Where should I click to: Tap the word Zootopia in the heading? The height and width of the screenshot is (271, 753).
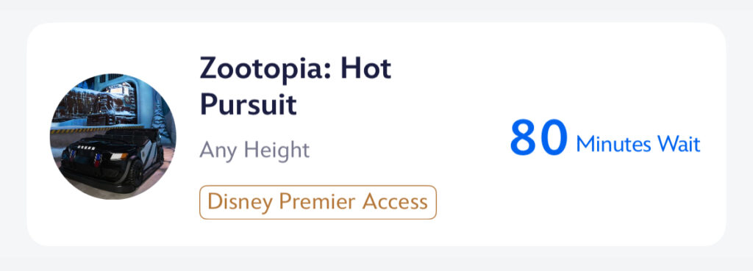pyautogui.click(x=265, y=68)
